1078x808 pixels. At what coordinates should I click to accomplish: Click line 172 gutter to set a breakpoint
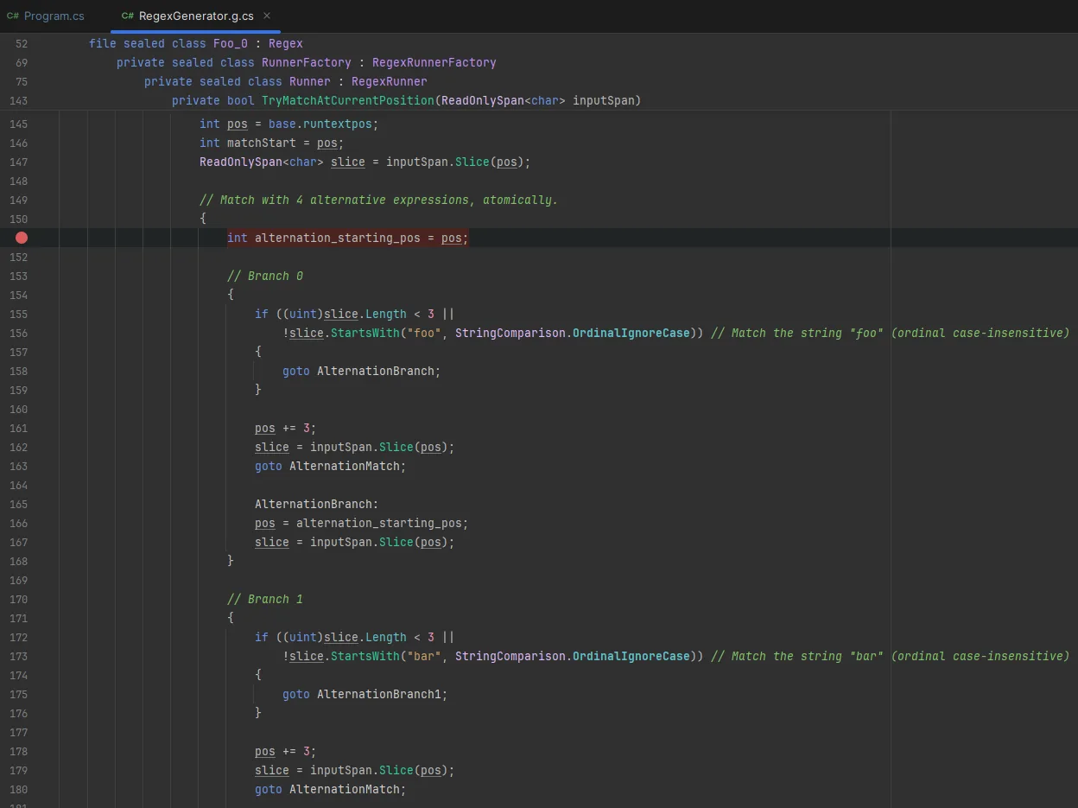coord(21,637)
